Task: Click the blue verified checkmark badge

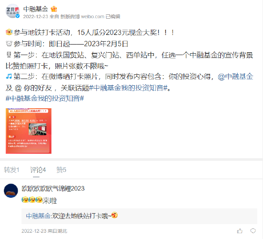Action: point(18,16)
